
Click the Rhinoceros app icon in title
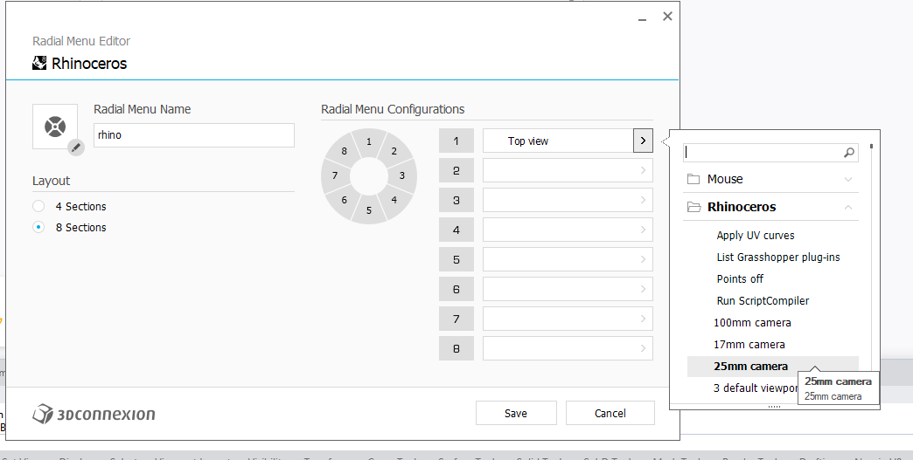tap(39, 63)
